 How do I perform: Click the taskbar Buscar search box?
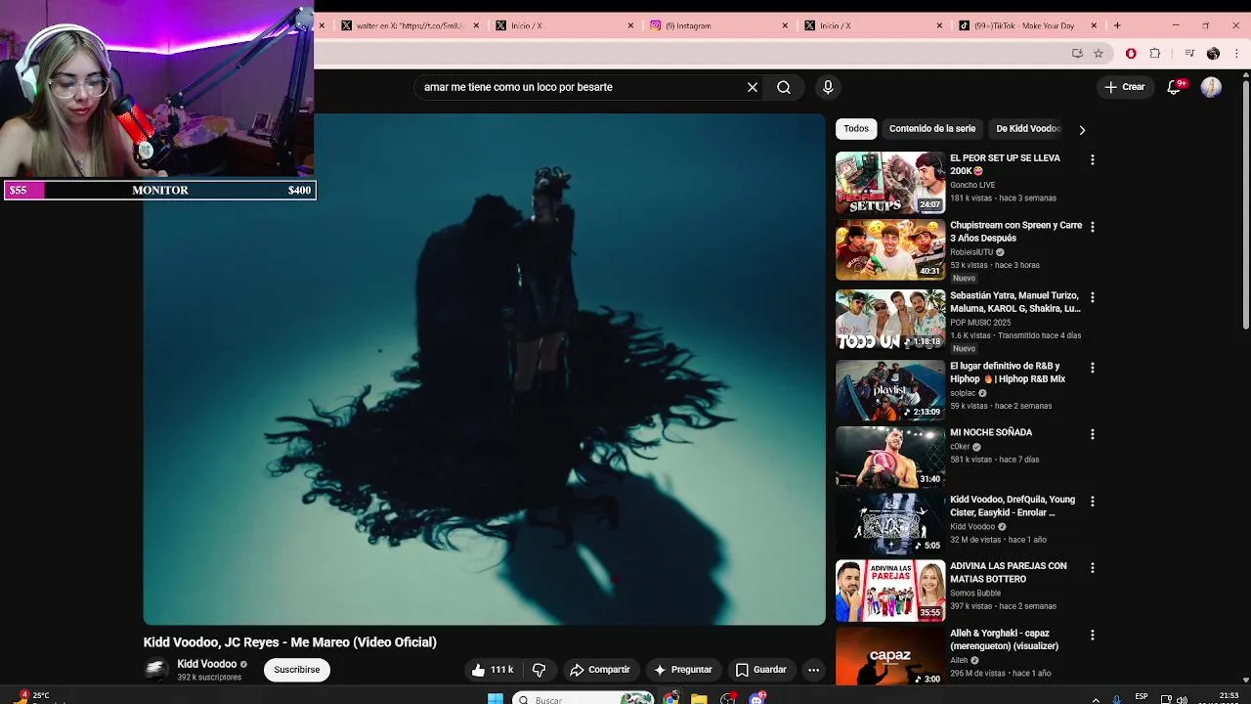pos(583,698)
